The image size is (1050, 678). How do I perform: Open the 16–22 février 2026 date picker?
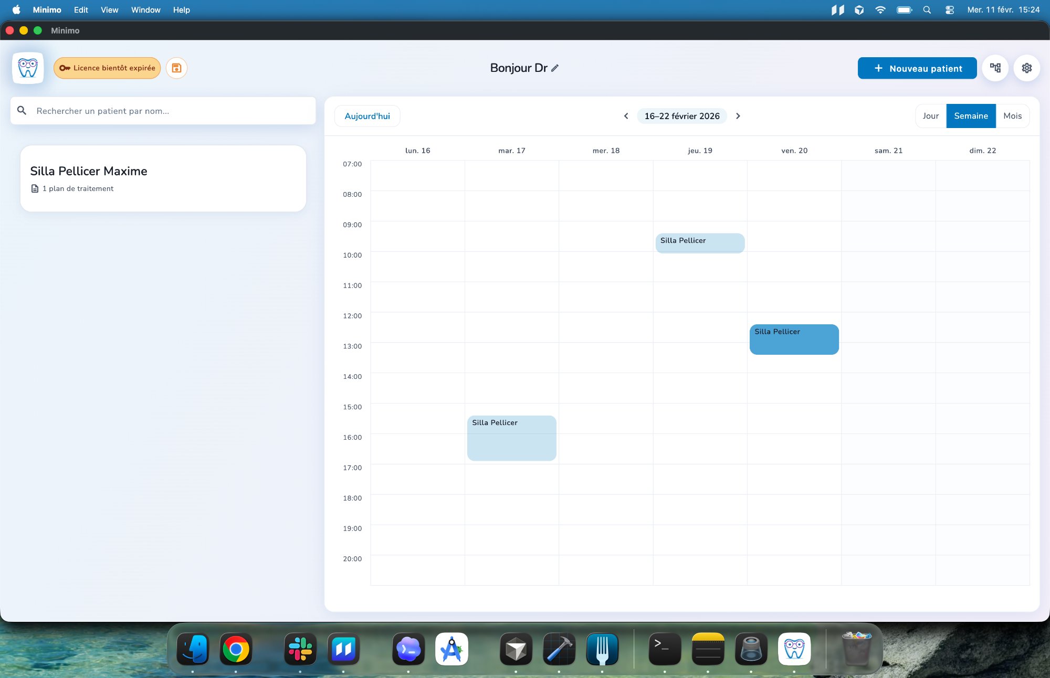(x=681, y=116)
